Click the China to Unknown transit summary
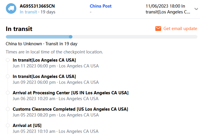 tap(41, 44)
